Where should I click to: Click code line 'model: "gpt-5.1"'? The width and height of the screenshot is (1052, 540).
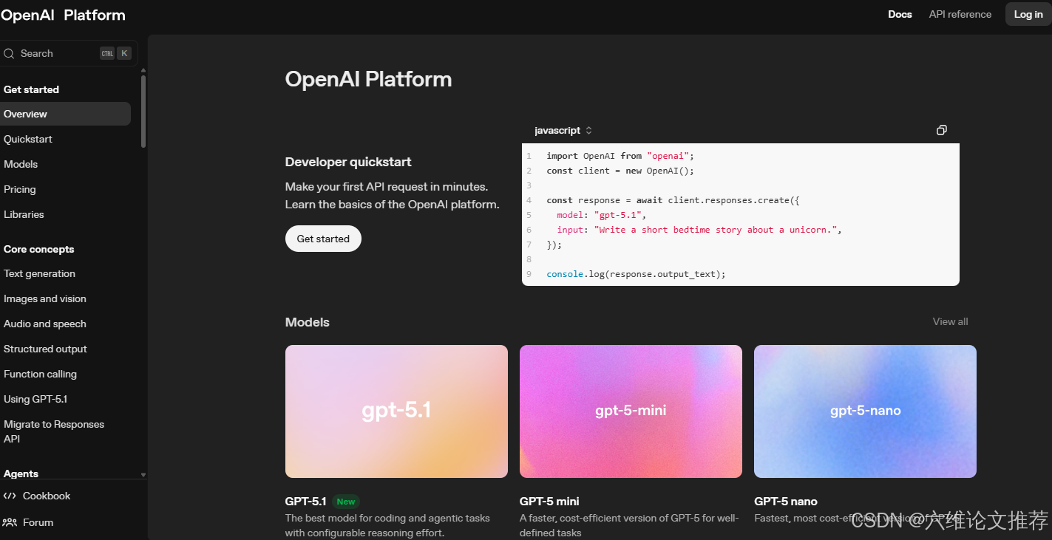[x=602, y=215]
